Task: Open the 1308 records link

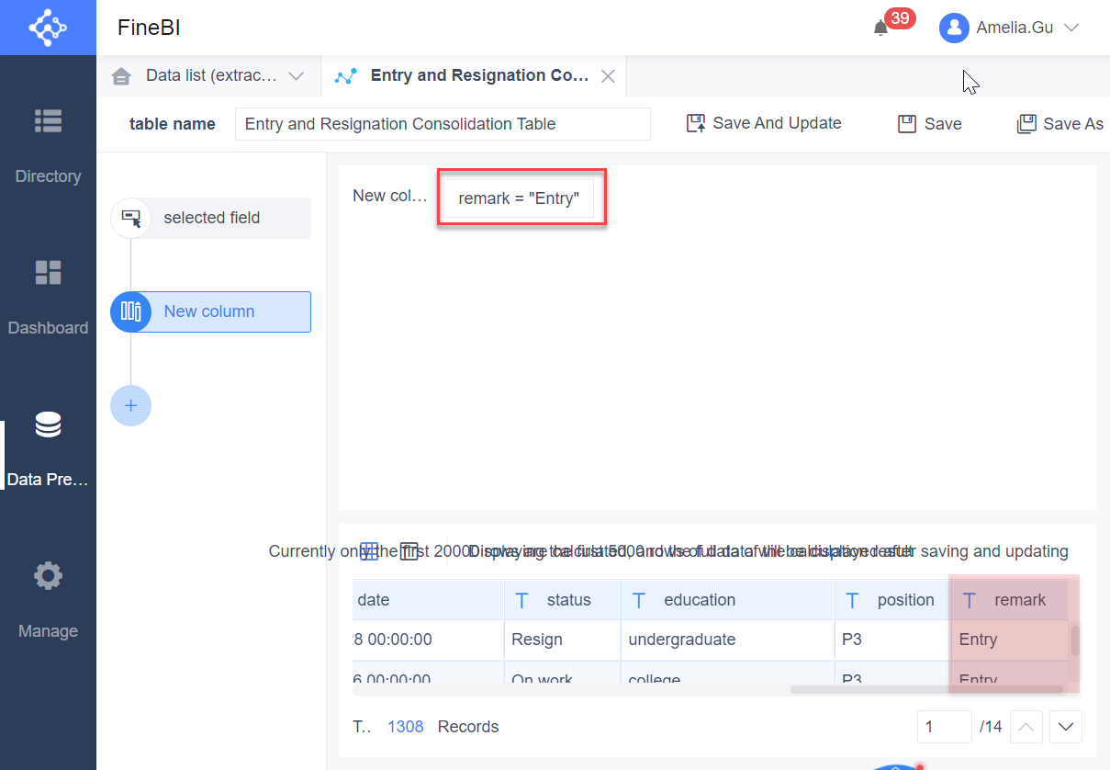Action: [x=406, y=726]
